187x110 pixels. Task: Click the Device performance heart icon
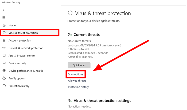point(4,71)
